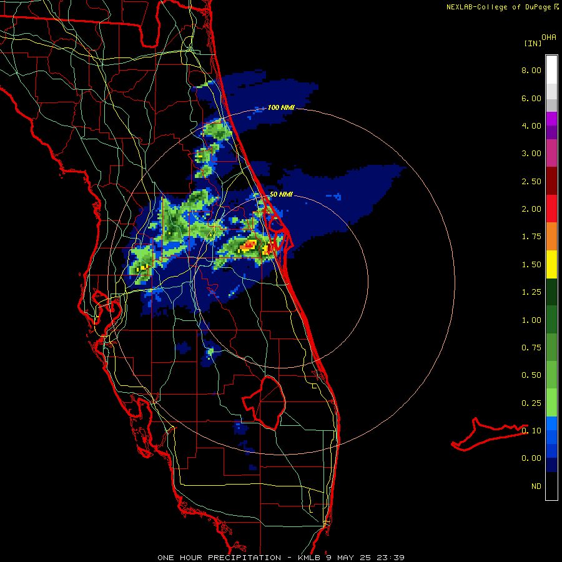Click the NEXLAB-College of DuPage title text
The width and height of the screenshot is (562, 562).
(x=498, y=7)
